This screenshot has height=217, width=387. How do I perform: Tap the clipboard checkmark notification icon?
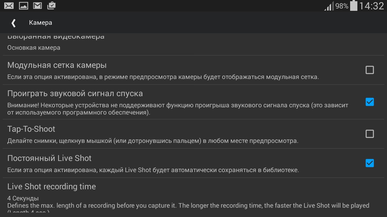tap(51, 5)
